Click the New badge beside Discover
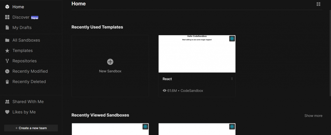331x135 pixels. click(35, 18)
